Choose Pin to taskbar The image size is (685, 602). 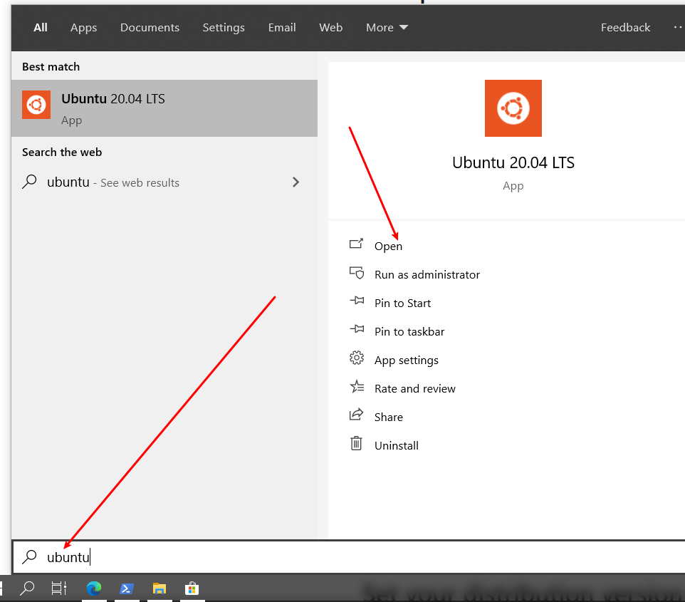tap(409, 331)
